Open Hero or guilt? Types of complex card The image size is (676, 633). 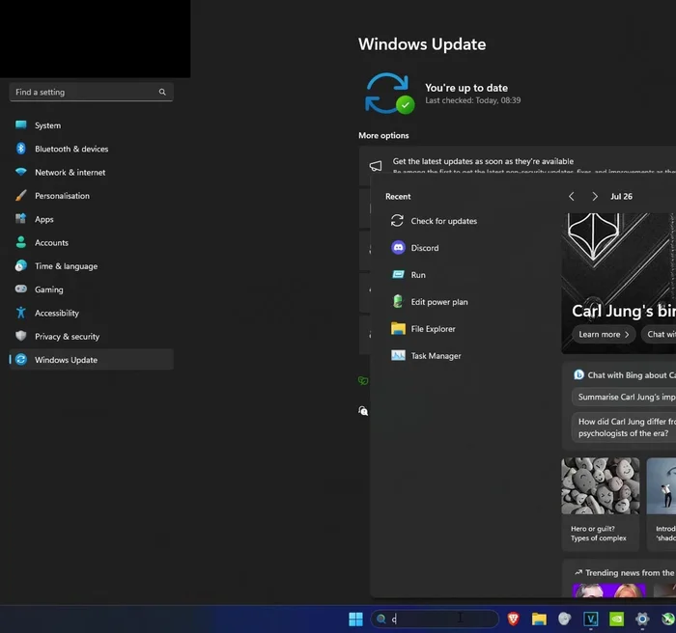601,504
